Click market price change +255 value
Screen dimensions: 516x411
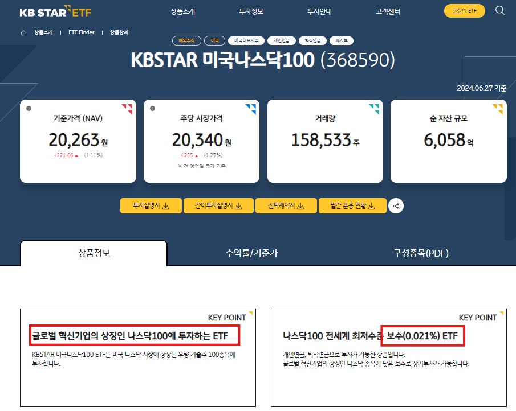pos(189,155)
